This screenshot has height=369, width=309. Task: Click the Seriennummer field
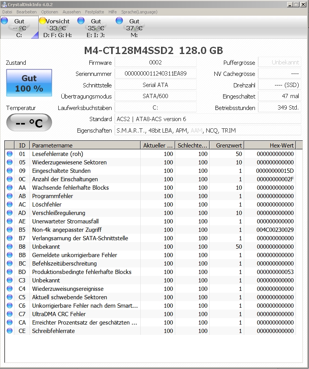pos(155,74)
